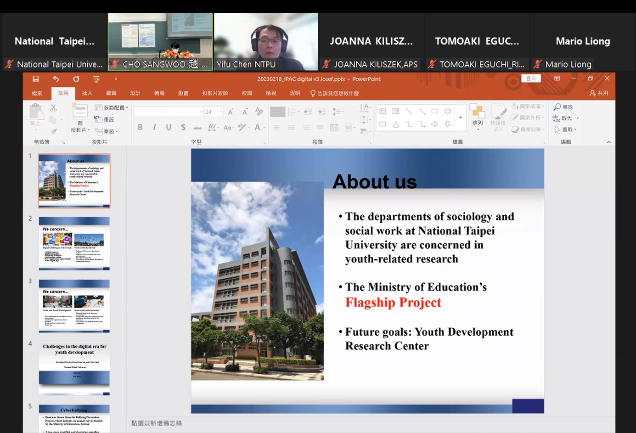Choose the elbow arrow connector shape
636x433 pixels.
click(422, 124)
